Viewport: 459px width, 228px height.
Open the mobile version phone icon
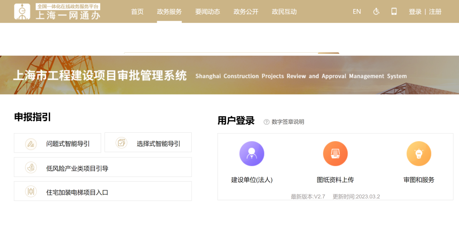tap(394, 11)
